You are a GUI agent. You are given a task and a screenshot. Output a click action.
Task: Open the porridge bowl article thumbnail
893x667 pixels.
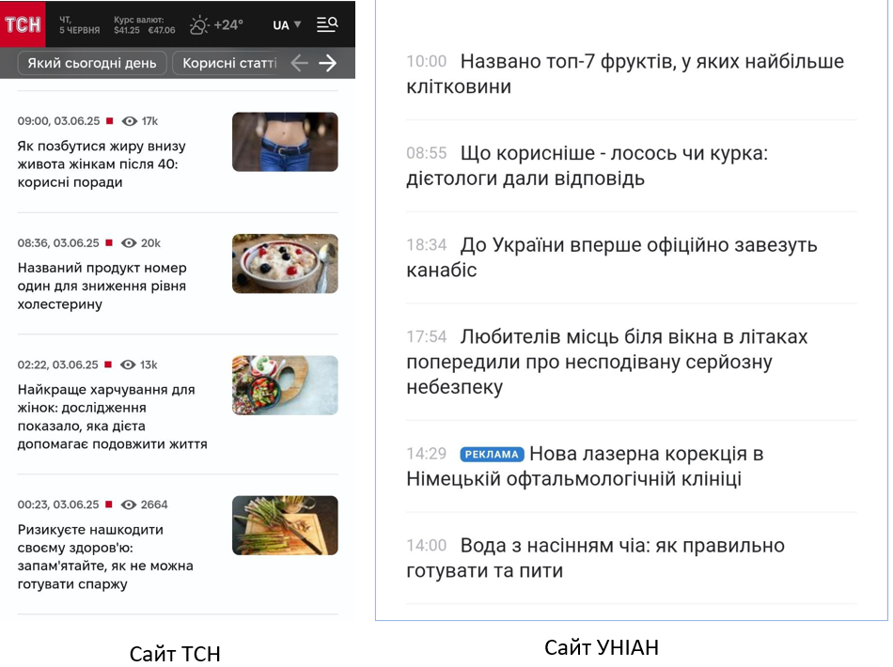tap(285, 263)
